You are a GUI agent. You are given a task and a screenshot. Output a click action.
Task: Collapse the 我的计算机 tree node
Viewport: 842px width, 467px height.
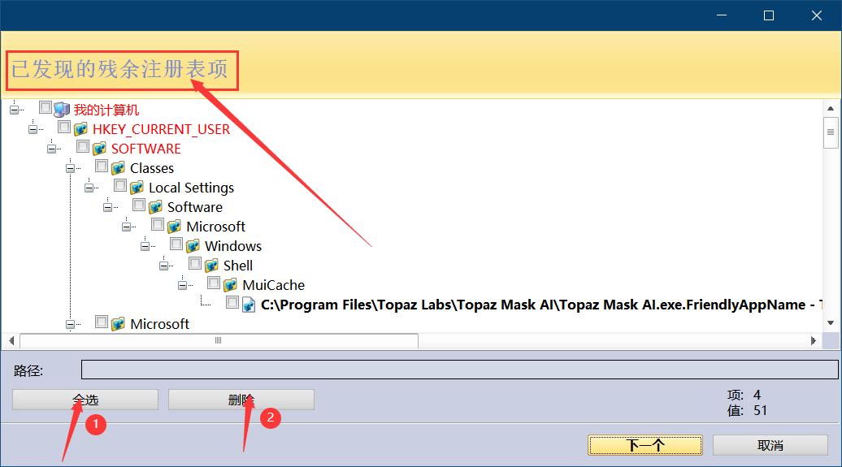pos(15,110)
